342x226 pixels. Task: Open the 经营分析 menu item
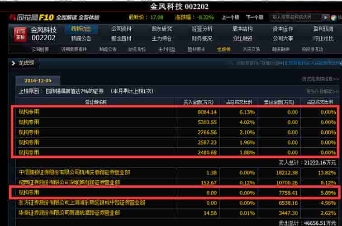pyautogui.click(x=202, y=29)
